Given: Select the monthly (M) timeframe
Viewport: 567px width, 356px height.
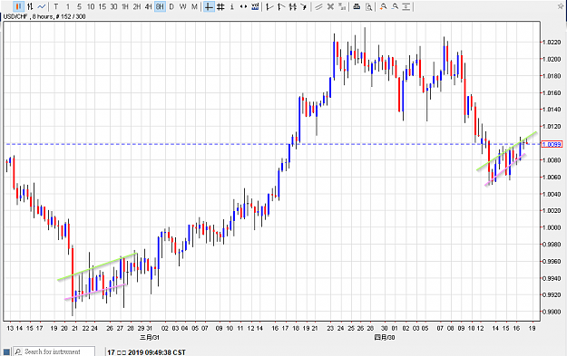Looking at the screenshot, I should [194, 6].
